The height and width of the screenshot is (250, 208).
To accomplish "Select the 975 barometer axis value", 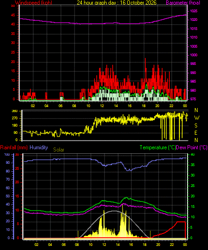I will pos(193,99).
